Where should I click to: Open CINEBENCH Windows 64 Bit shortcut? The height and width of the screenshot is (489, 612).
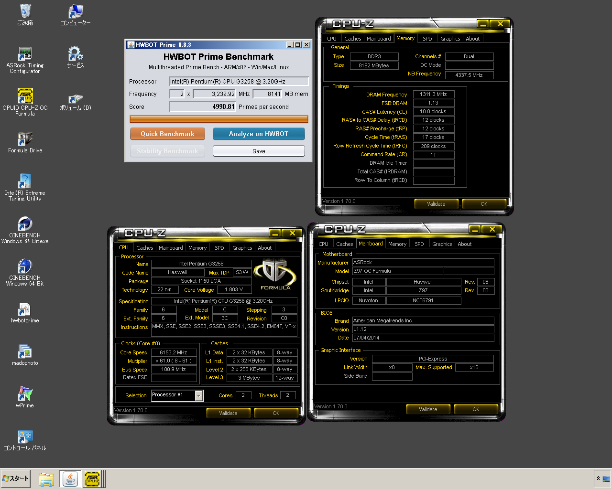pos(25,272)
